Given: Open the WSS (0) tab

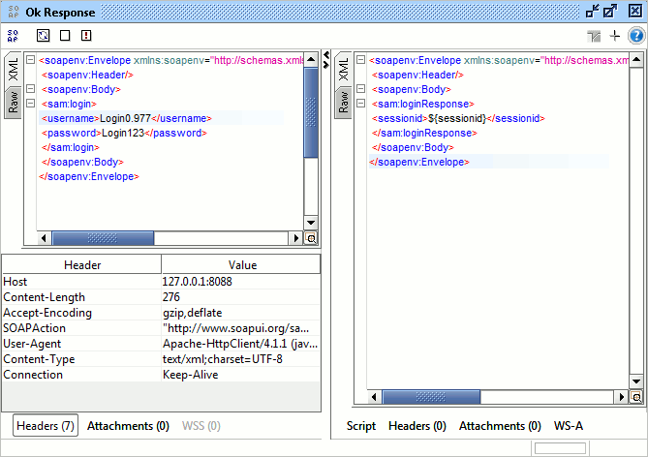Looking at the screenshot, I should pyautogui.click(x=201, y=426).
